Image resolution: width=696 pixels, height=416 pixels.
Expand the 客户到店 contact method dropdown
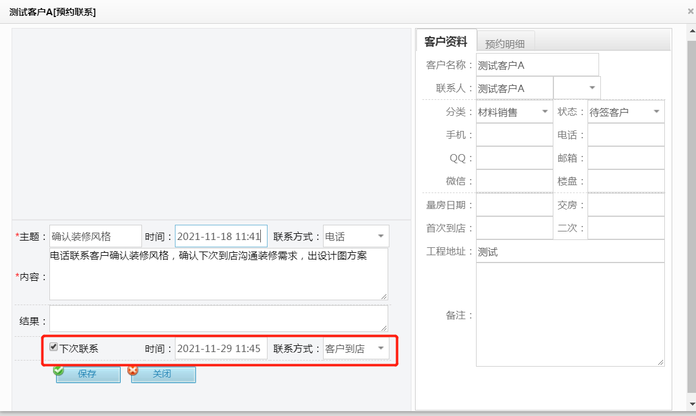pos(380,348)
